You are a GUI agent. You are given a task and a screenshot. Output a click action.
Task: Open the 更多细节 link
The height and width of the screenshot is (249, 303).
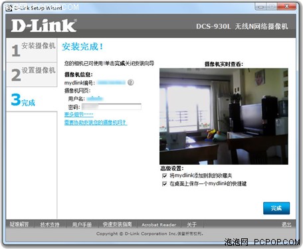pyautogui.click(x=79, y=114)
